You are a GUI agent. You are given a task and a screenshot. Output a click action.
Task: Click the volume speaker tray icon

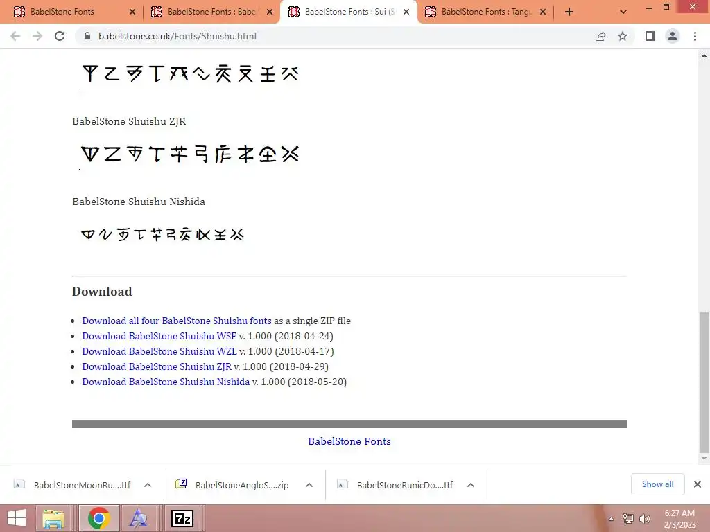pyautogui.click(x=644, y=519)
